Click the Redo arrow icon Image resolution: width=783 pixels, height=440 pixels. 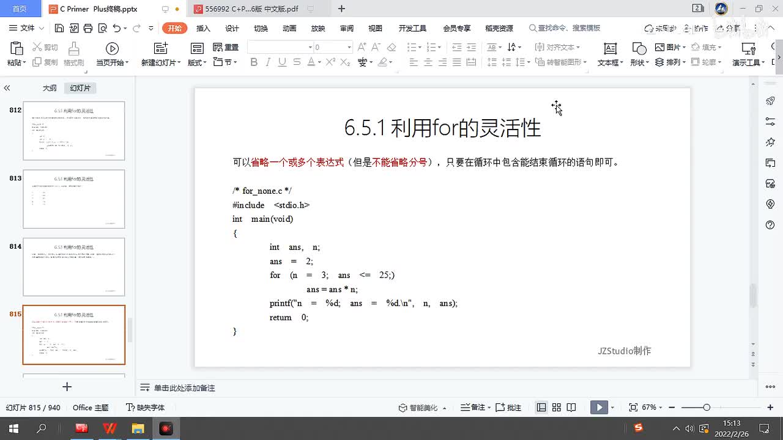coord(136,28)
